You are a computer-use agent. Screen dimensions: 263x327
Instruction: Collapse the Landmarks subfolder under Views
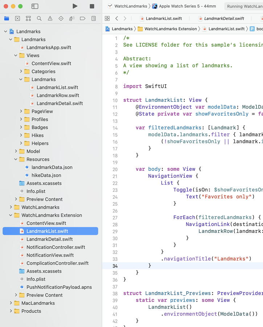click(x=21, y=80)
